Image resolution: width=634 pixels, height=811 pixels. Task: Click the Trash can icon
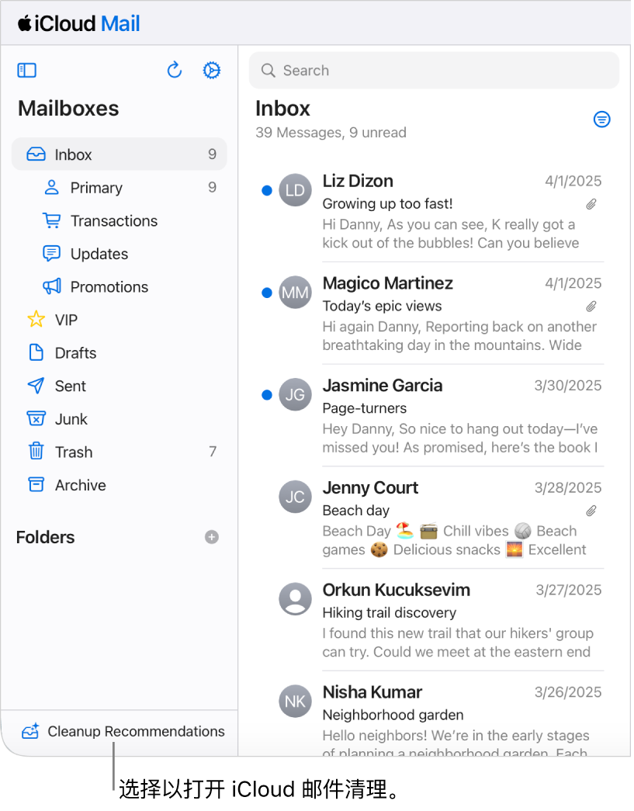pos(36,451)
